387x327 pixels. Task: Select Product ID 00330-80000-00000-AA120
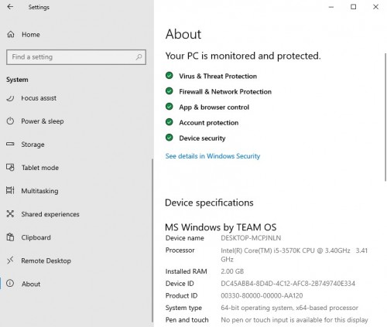point(262,295)
